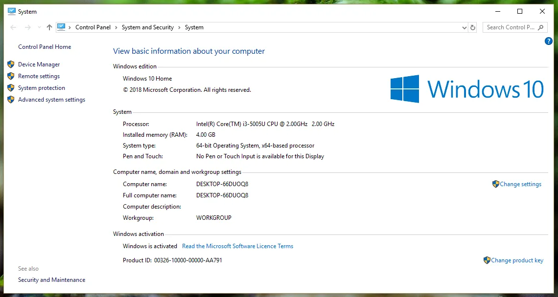
Task: Go to the Control Panel breadcrumb
Action: click(x=93, y=27)
